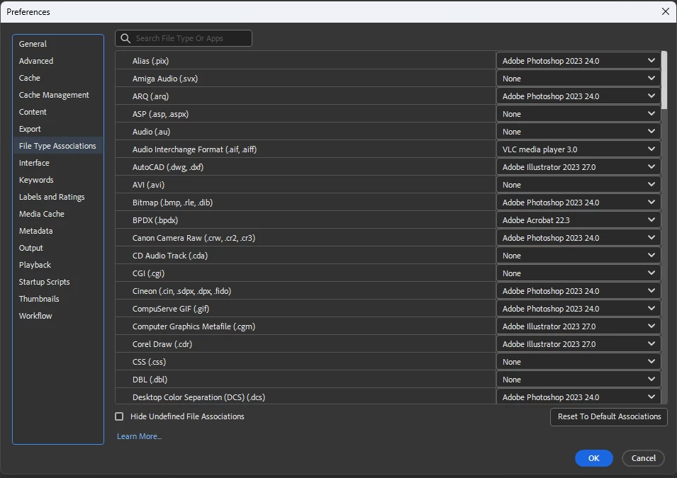Expand the Bitmap (.bmp, .rle, .dib) dropdown
The height and width of the screenshot is (478, 677).
pyautogui.click(x=578, y=203)
